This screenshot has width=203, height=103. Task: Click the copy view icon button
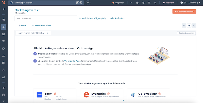(189, 25)
